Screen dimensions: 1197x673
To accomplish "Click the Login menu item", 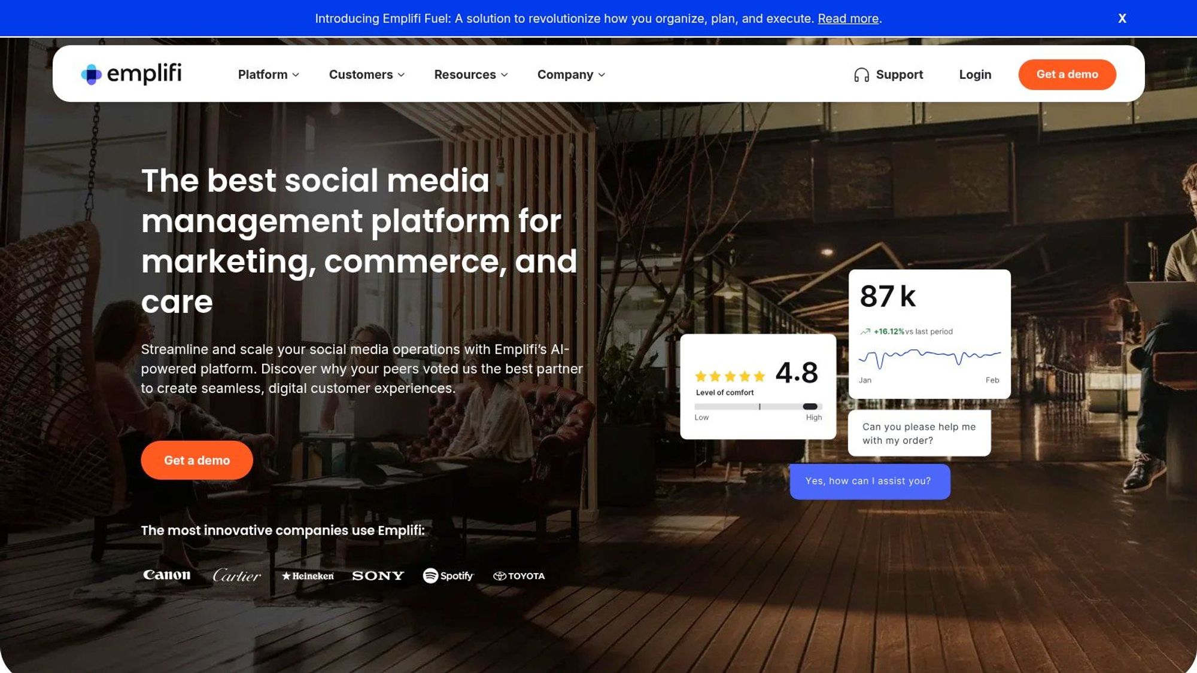I will click(x=975, y=75).
